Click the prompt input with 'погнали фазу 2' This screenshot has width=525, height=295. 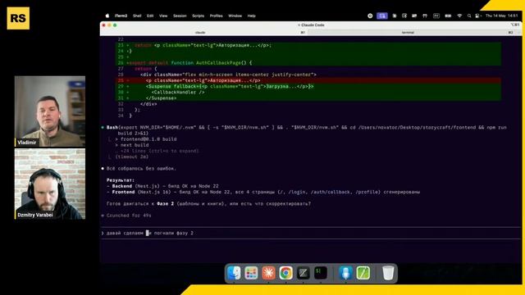311,233
